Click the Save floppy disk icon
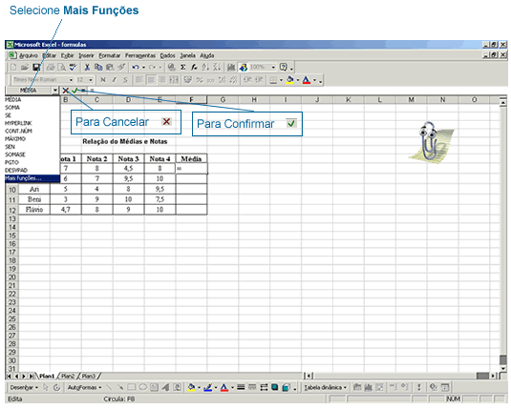Image resolution: width=511 pixels, height=410 pixels. click(36, 68)
